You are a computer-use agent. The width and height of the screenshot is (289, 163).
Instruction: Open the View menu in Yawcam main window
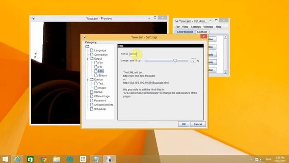pos(185,27)
